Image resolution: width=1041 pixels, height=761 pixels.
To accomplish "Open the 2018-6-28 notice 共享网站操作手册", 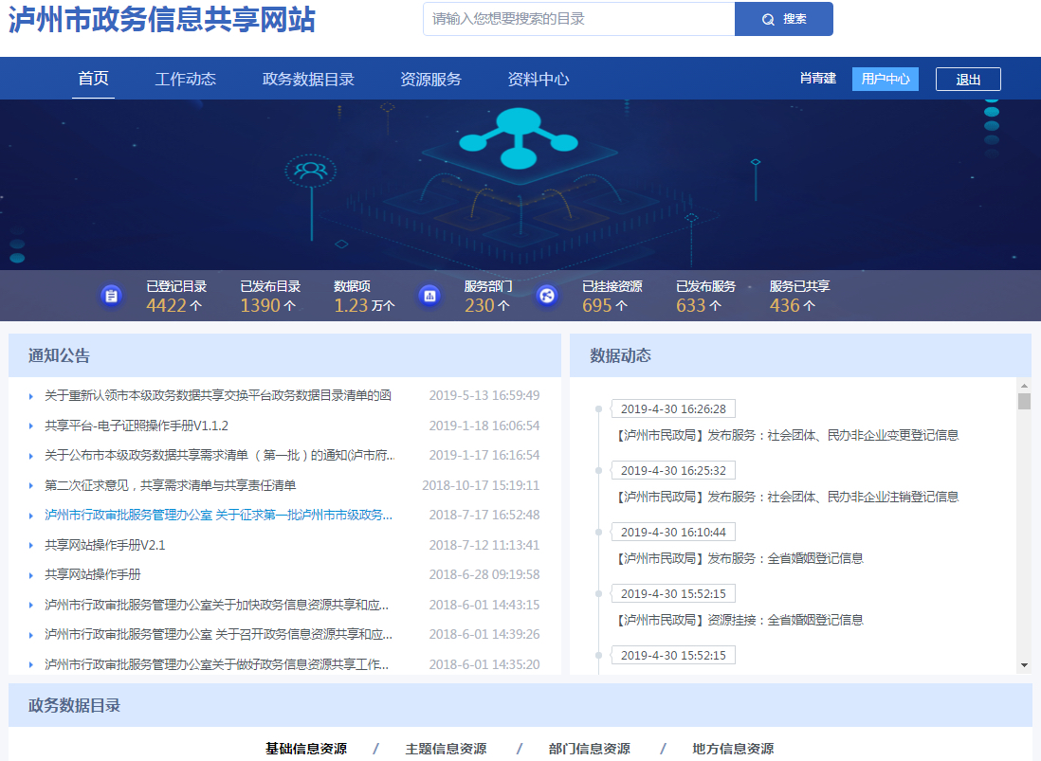I will click(x=93, y=574).
